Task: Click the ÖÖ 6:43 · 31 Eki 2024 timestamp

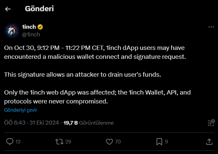Action: click(x=31, y=123)
